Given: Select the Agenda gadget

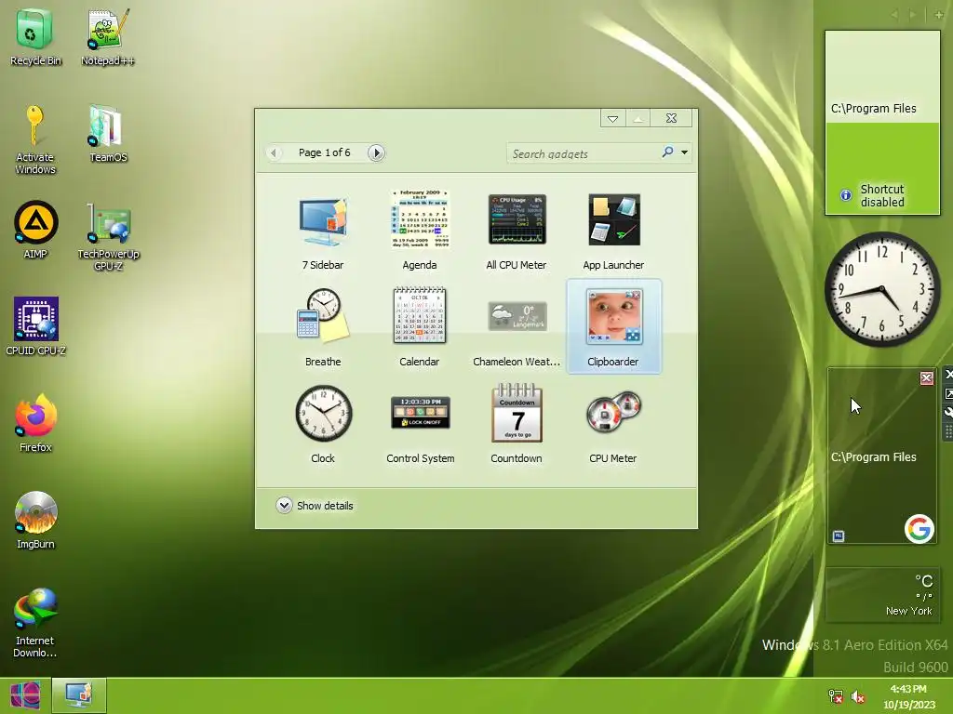Looking at the screenshot, I should click(x=420, y=231).
